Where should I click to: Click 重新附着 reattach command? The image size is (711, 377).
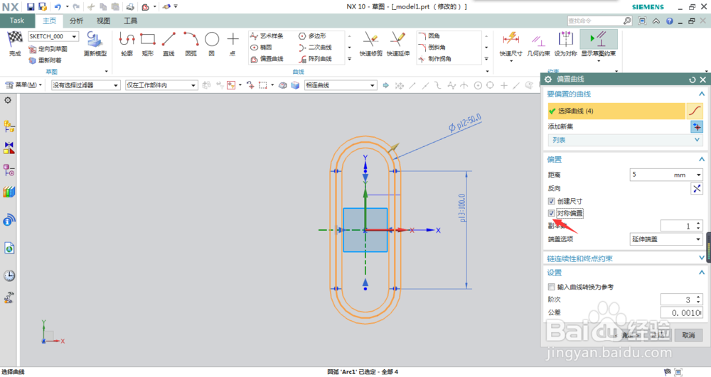pyautogui.click(x=45, y=60)
